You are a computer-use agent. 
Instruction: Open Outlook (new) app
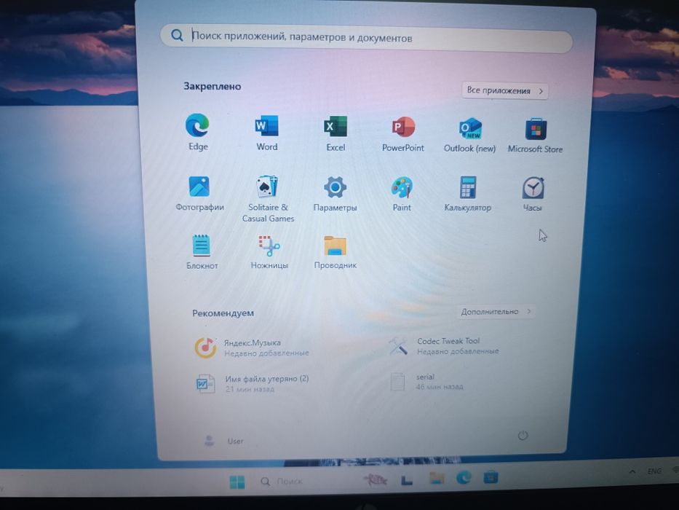pyautogui.click(x=470, y=135)
